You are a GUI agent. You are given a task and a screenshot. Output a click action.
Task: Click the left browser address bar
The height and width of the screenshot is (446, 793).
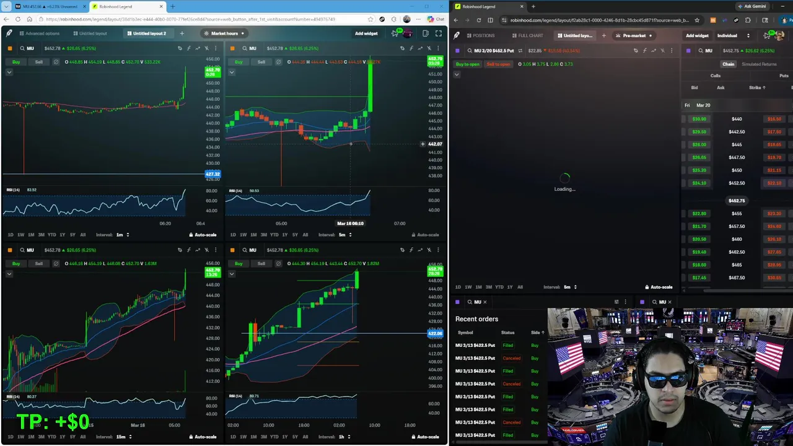tap(204, 19)
